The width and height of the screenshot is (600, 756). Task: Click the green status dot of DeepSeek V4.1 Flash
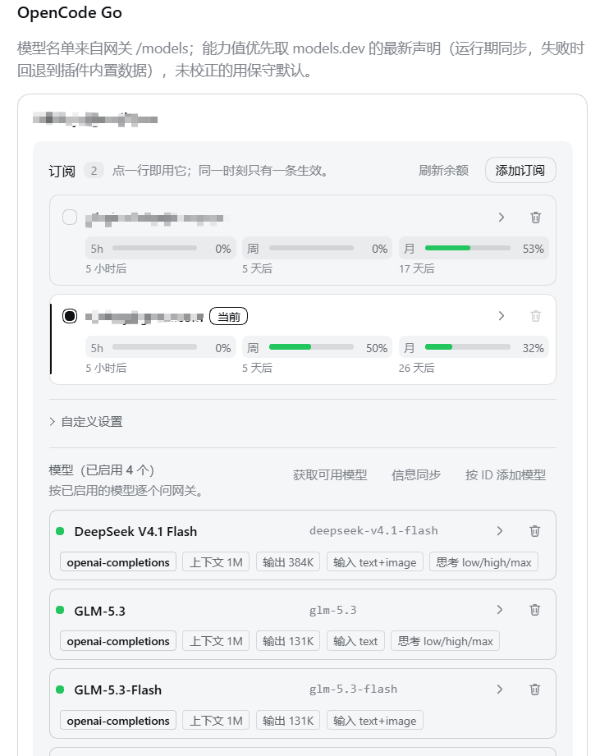point(60,531)
